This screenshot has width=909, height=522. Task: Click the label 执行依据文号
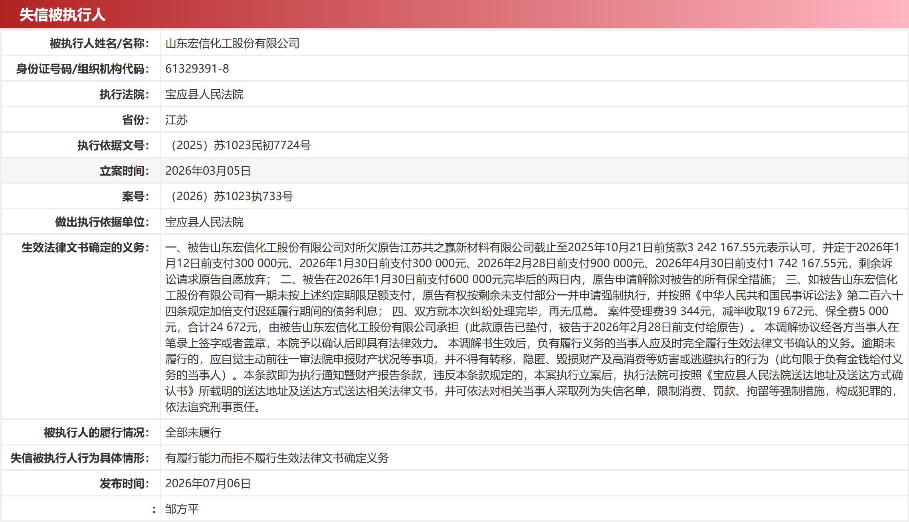113,145
